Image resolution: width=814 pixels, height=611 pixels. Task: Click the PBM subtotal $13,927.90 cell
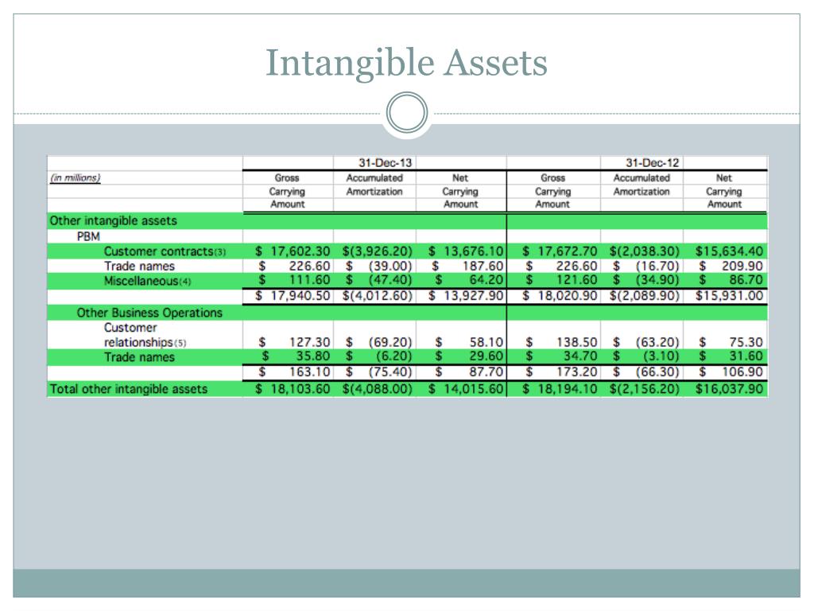point(466,296)
